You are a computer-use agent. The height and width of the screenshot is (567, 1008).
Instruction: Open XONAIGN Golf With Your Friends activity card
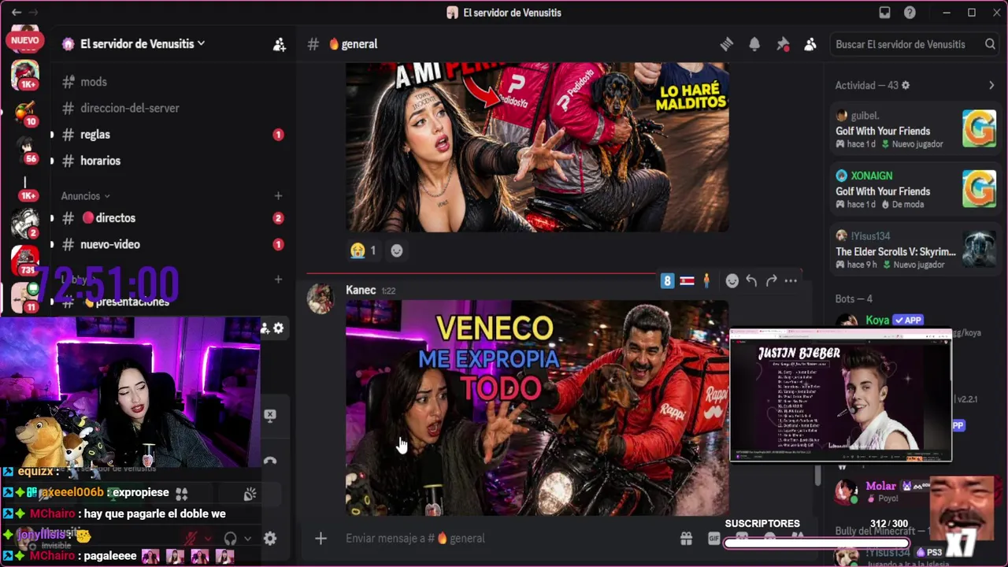[915, 189]
